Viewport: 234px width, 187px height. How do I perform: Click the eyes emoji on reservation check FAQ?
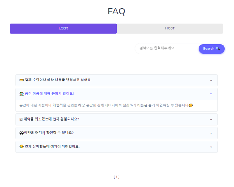pos(21,133)
